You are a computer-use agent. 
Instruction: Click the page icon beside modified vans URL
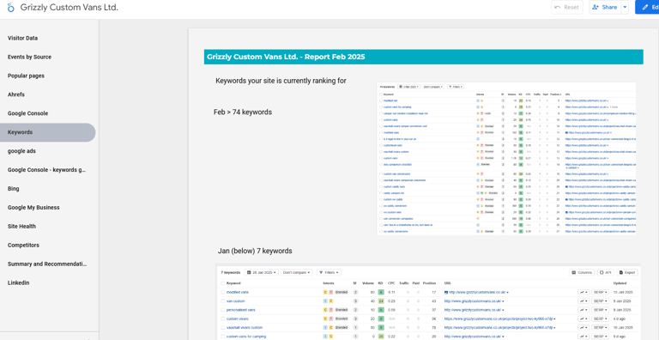pyautogui.click(x=446, y=292)
